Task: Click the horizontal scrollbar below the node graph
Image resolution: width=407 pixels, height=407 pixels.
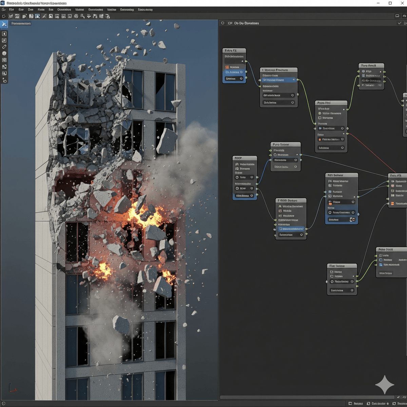Action: 307,397
